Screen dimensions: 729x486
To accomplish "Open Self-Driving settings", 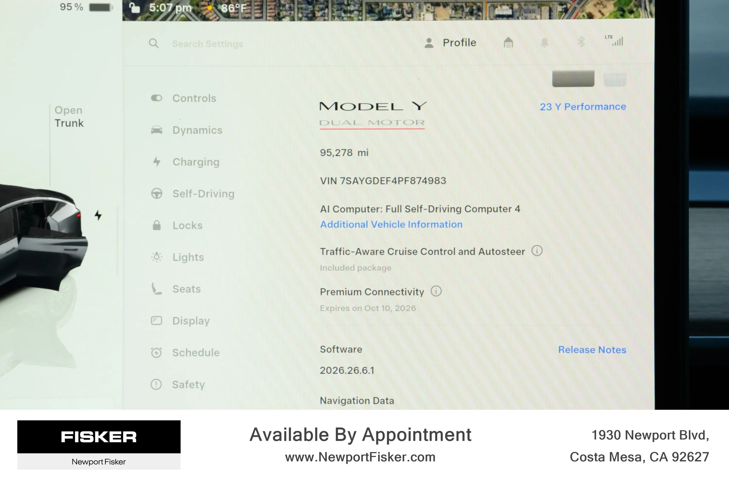I will point(192,194).
